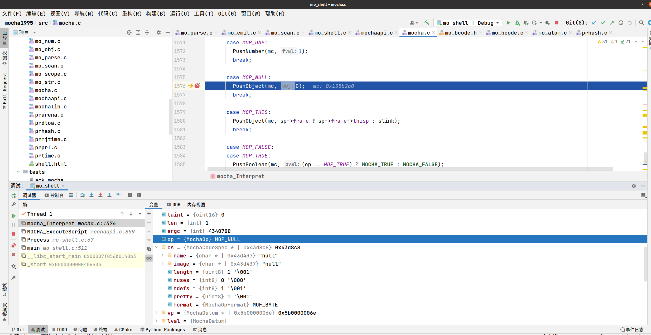Viewport: 651px width, 335px height.
Task: Toggle the breakpoint on line 1576
Action: point(197,86)
